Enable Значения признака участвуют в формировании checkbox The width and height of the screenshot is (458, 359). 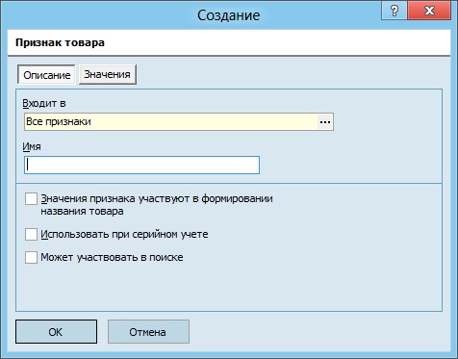31,199
